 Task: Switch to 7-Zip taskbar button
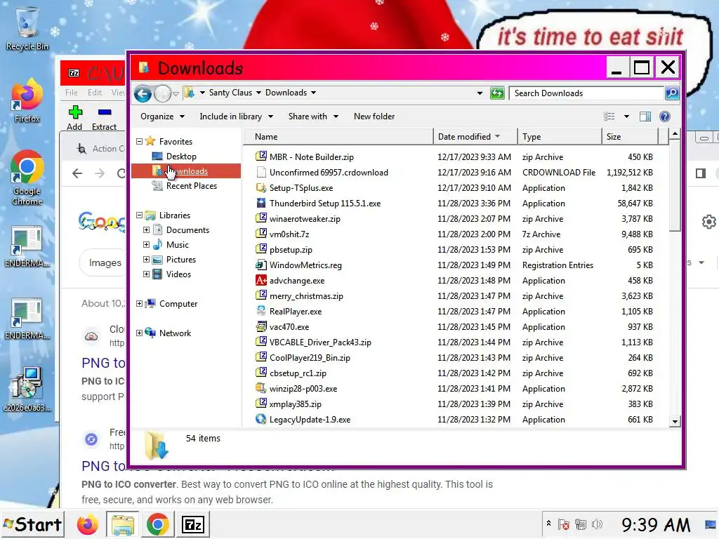click(x=192, y=525)
